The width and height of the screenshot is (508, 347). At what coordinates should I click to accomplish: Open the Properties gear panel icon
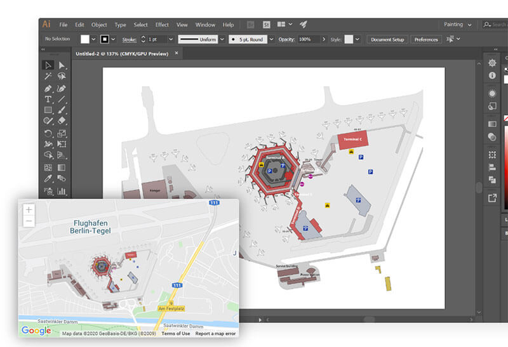[492, 63]
